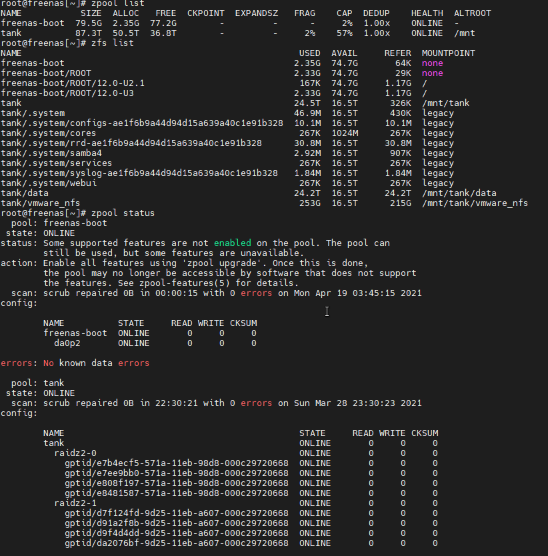Screen dimensions: 548x556
Task: Click the gptid/e7b4ecf5 disk entry
Action: coord(176,463)
